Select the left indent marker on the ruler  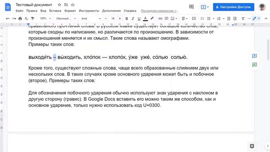28,24
